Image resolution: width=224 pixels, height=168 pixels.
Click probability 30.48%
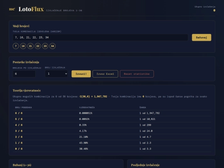tap(83, 149)
